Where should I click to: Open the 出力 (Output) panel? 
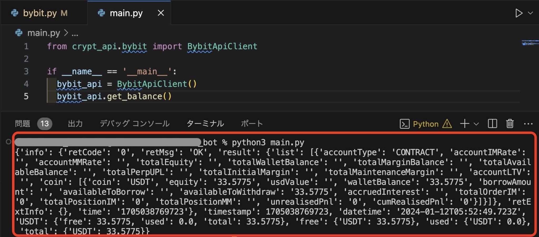(x=75, y=124)
